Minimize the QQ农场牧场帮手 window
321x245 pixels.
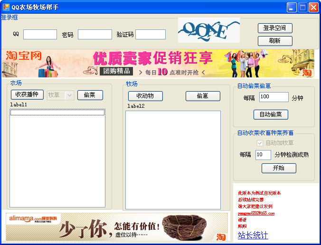pyautogui.click(x=292, y=8)
